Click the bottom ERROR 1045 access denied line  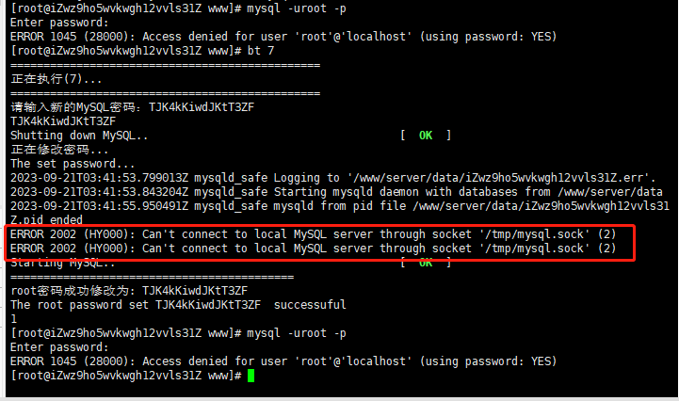coord(283,361)
